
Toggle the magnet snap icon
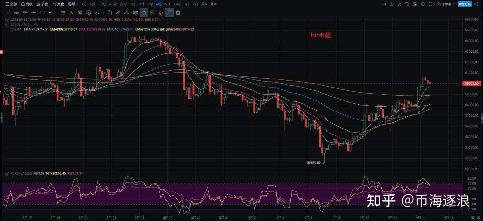click(161, 13)
